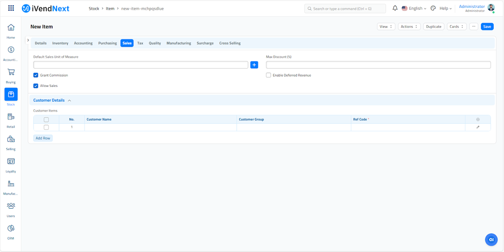Image resolution: width=504 pixels, height=252 pixels.
Task: Switch to the Quality tab
Action: click(x=155, y=43)
